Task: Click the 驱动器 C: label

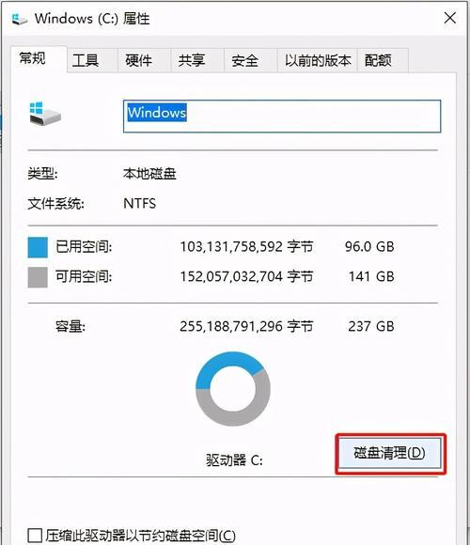Action: pos(234,460)
